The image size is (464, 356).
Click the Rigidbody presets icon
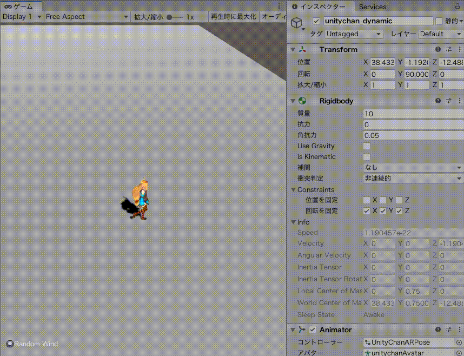[x=449, y=101]
